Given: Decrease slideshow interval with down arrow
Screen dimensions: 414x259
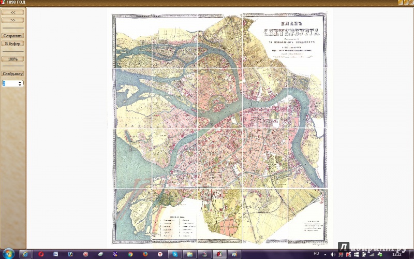Looking at the screenshot, I should [20, 85].
